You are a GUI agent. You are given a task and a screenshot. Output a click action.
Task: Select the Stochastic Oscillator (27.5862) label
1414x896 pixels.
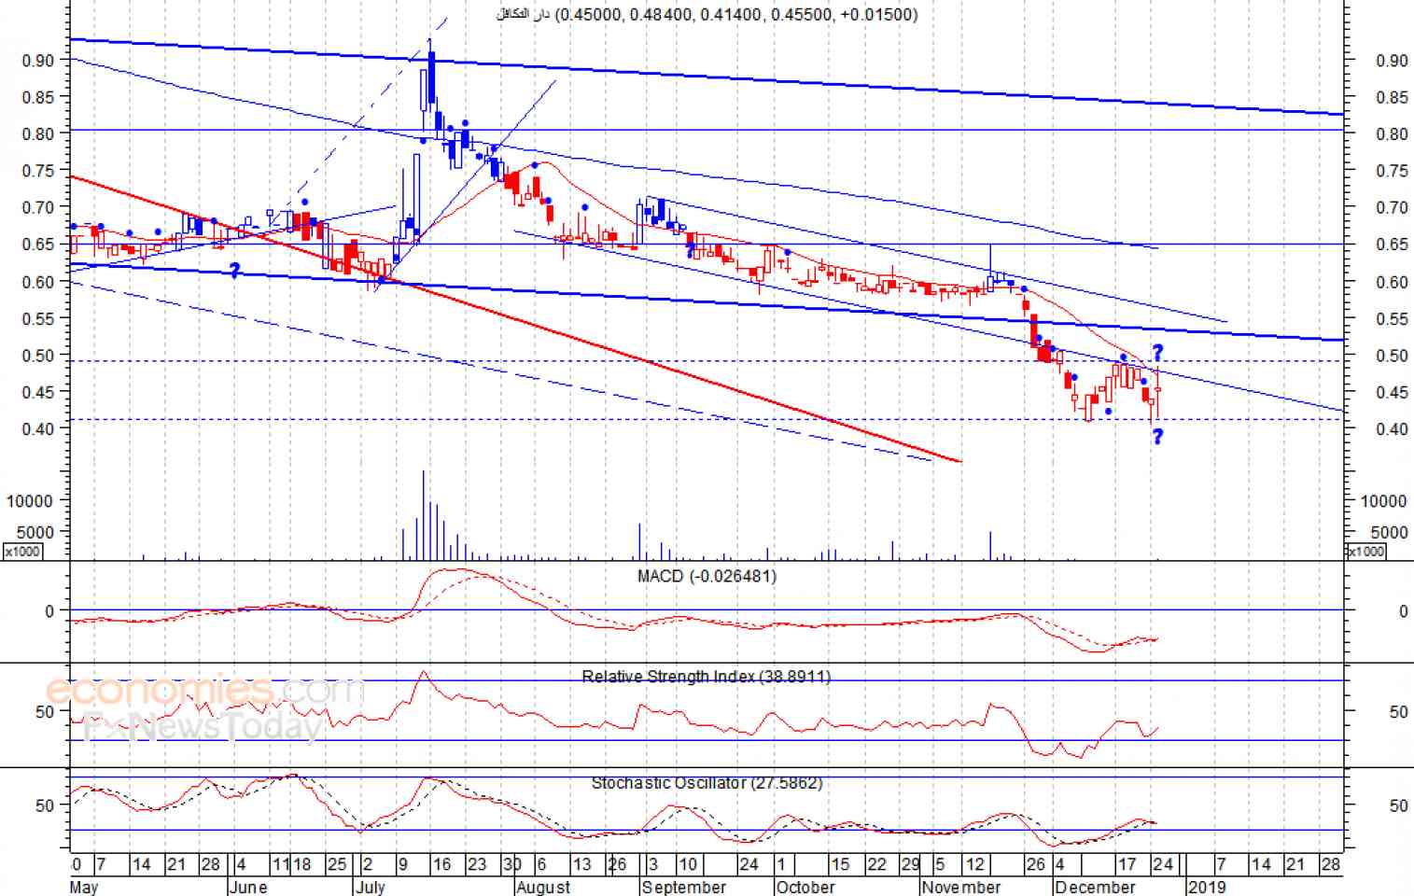point(707,783)
